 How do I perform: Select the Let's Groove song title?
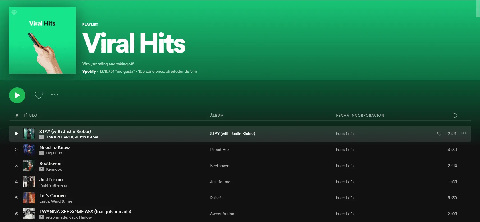(x=52, y=195)
